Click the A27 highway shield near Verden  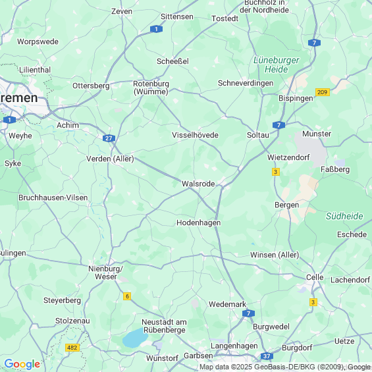pyautogui.click(x=109, y=138)
